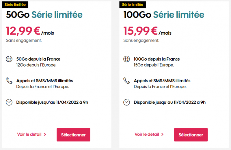The width and height of the screenshot is (231, 150).
Task: Click the chevron arrow beside 50Go Voir le détail
Action: point(45,134)
